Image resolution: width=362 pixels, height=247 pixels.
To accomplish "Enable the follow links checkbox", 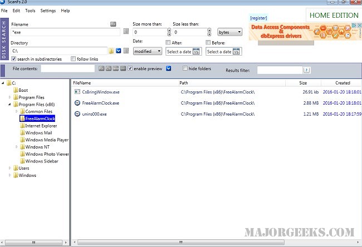I will tap(74, 59).
